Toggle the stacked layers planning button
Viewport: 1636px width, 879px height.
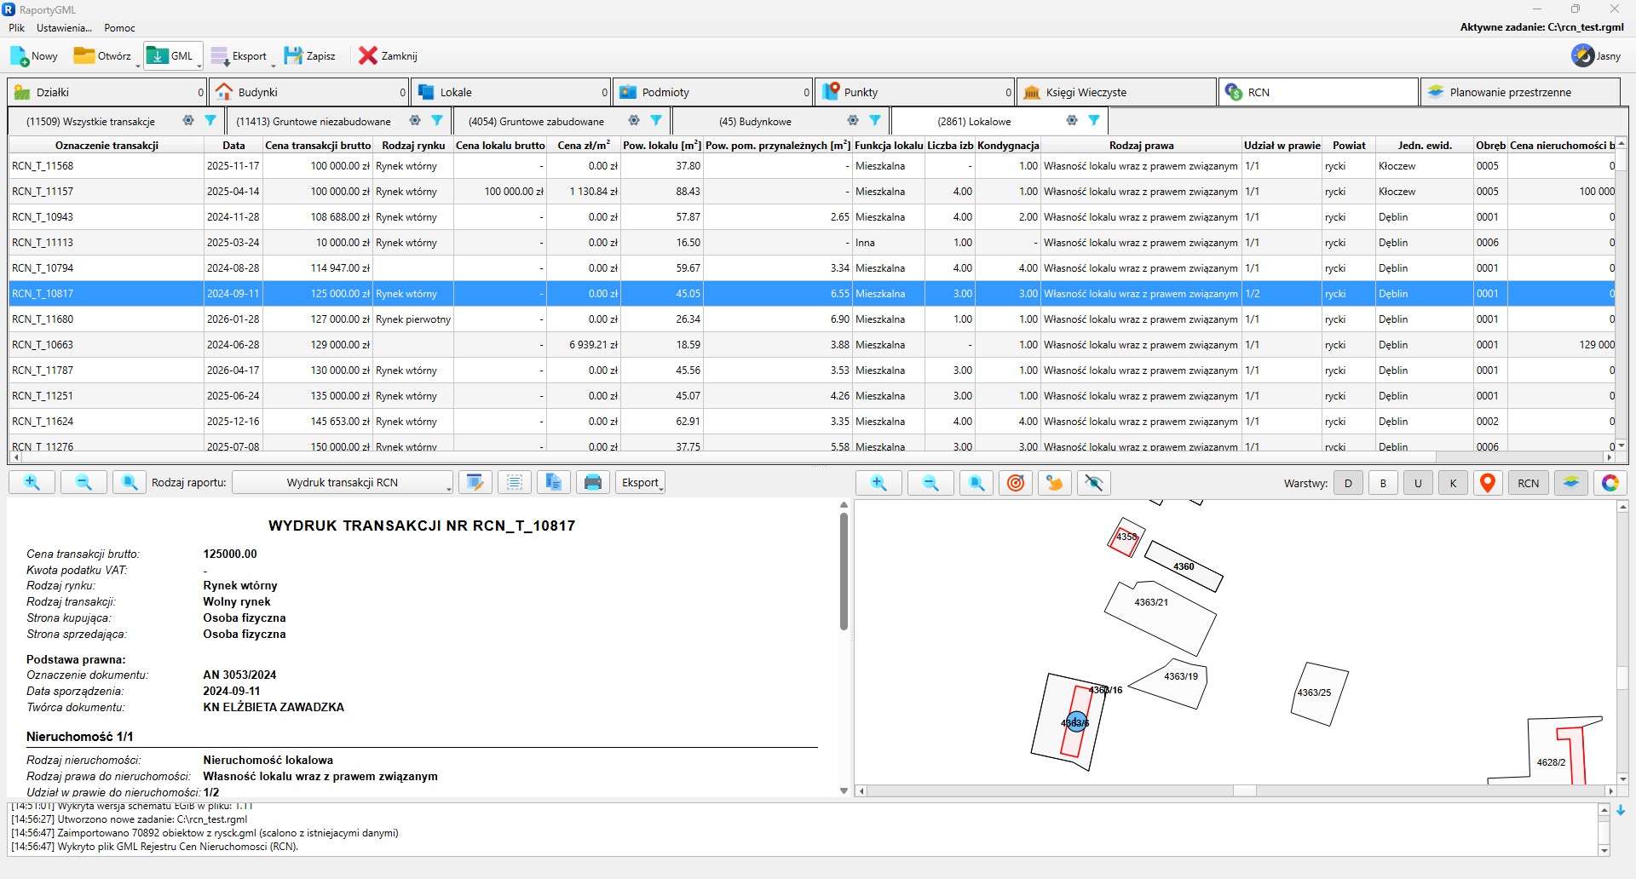click(x=1570, y=484)
